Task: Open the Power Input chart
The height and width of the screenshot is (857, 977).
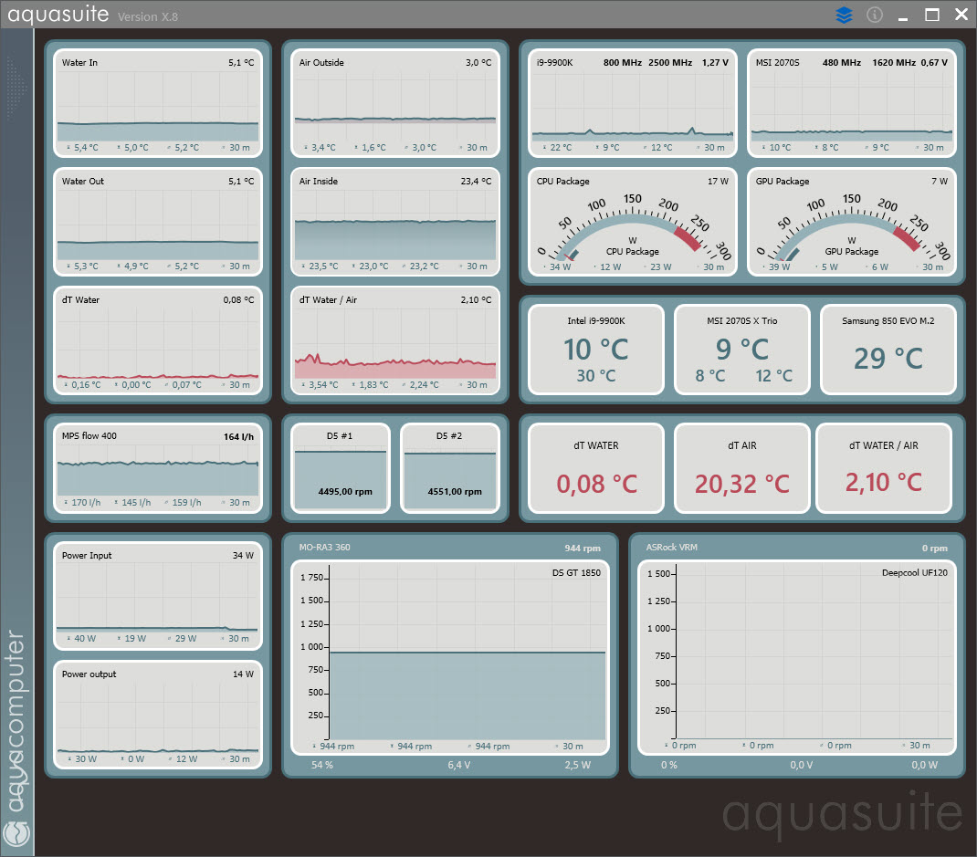Action: pos(158,596)
